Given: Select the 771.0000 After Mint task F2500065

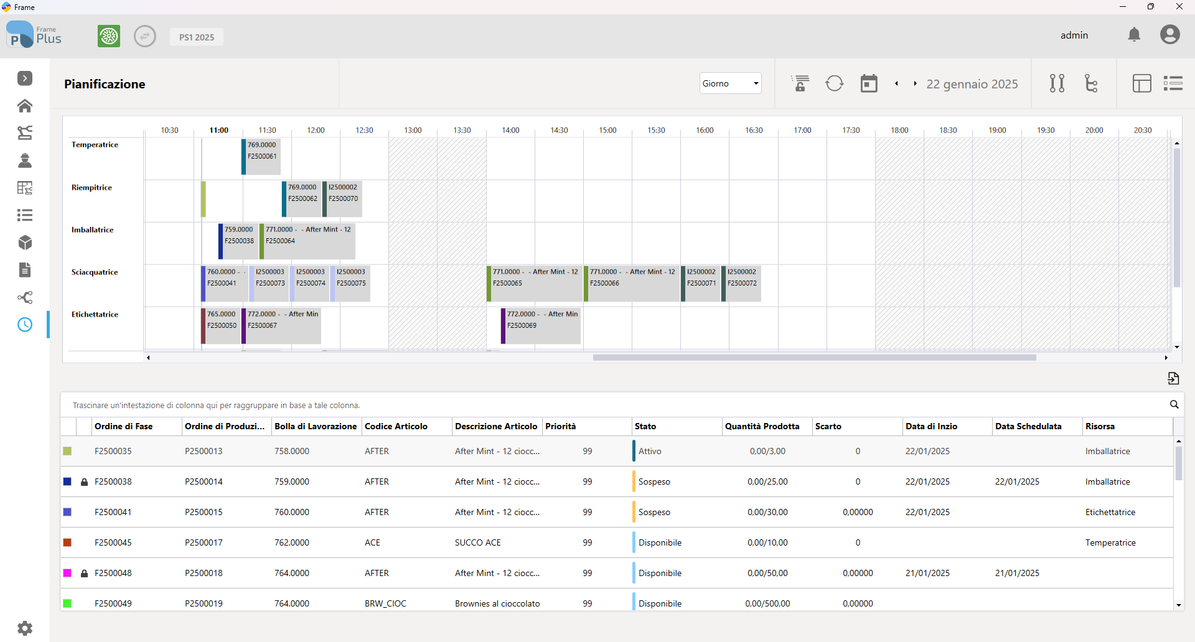Looking at the screenshot, I should (534, 284).
